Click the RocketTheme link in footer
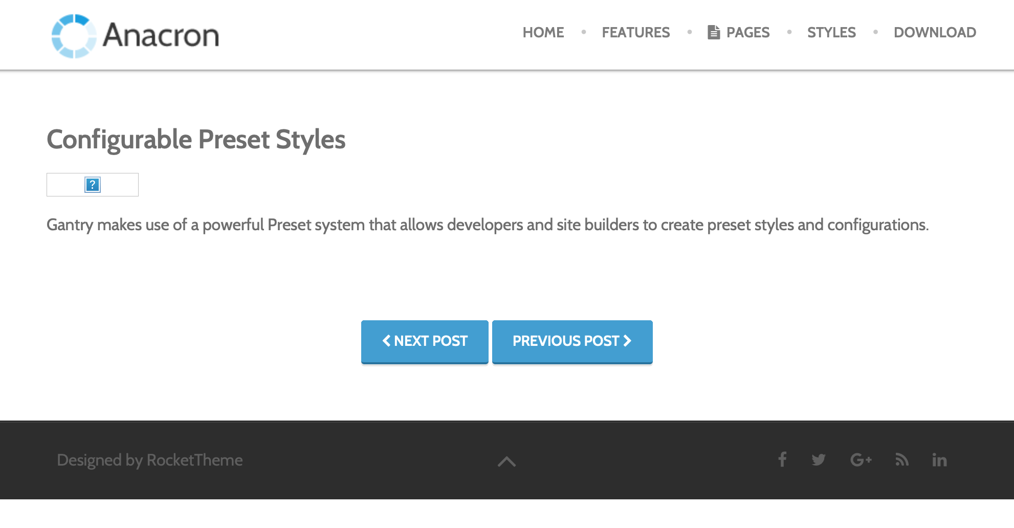This screenshot has width=1014, height=528. point(194,460)
